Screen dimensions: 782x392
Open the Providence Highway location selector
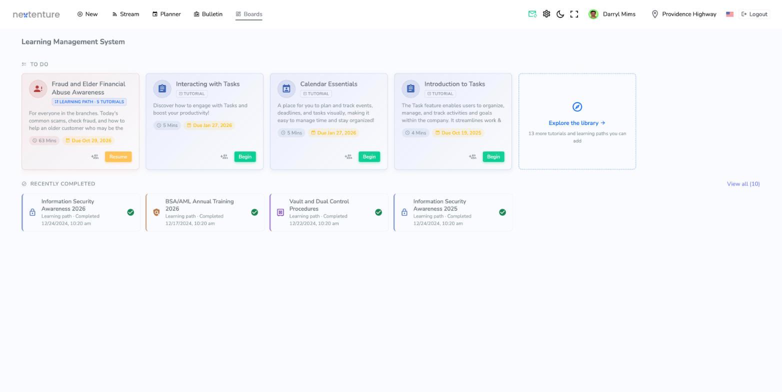[x=683, y=14]
